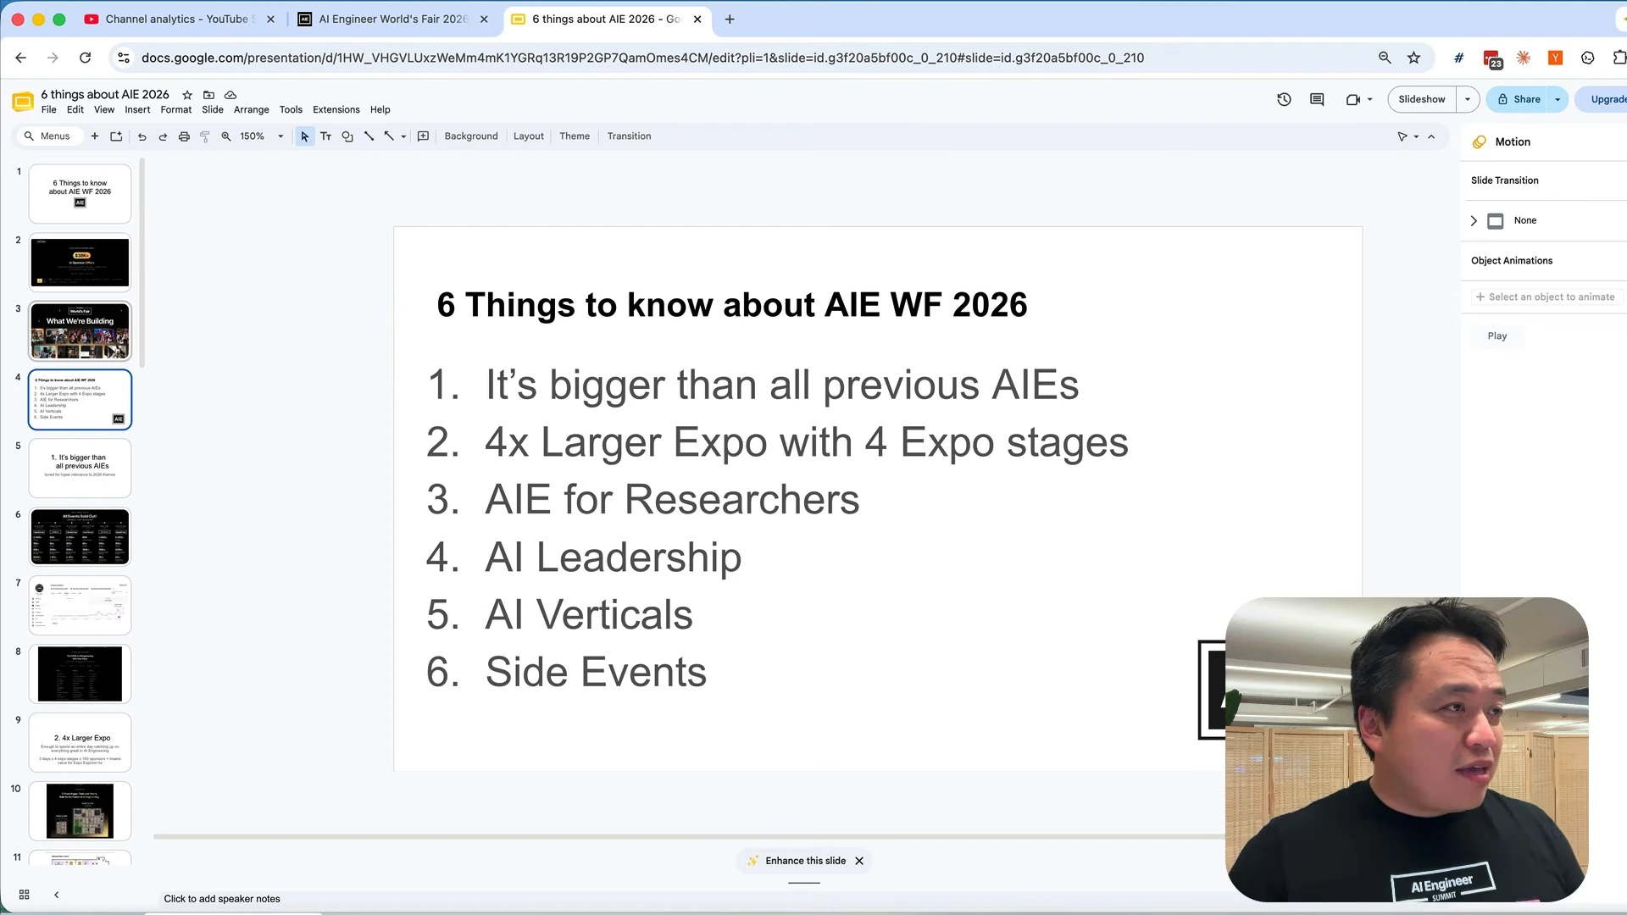The height and width of the screenshot is (915, 1627).
Task: Open the Insert menu
Action: coord(137,110)
